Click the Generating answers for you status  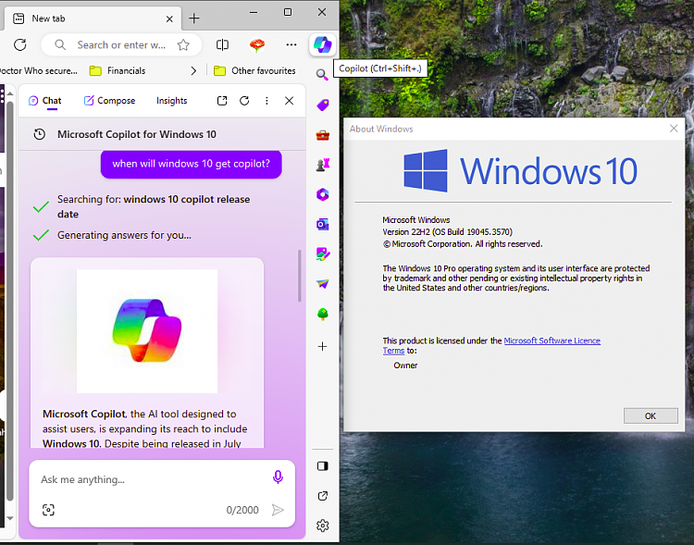[x=124, y=235]
